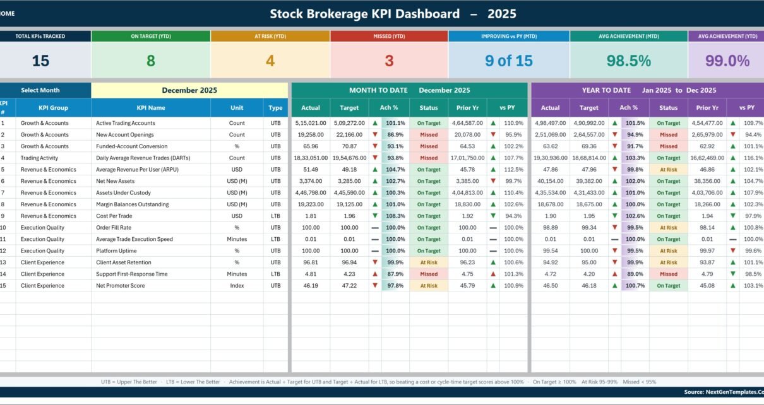This screenshot has height=405, width=764.
Task: Click the HOME navigation button
Action: (x=8, y=13)
